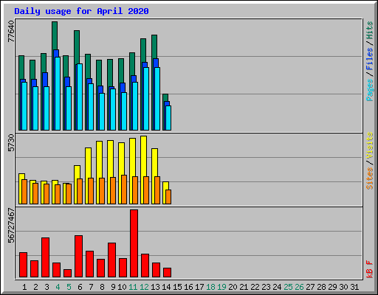Click the 56727467 axis value
This screenshot has height=295, width=378.
point(11,225)
